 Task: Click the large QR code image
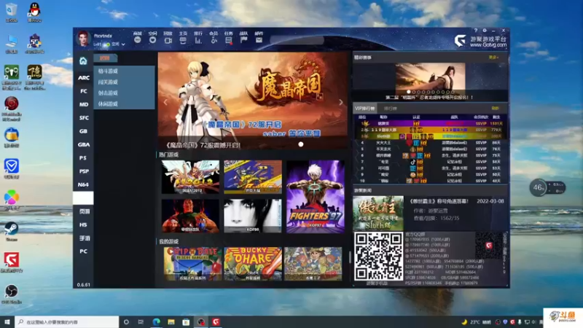pos(378,257)
